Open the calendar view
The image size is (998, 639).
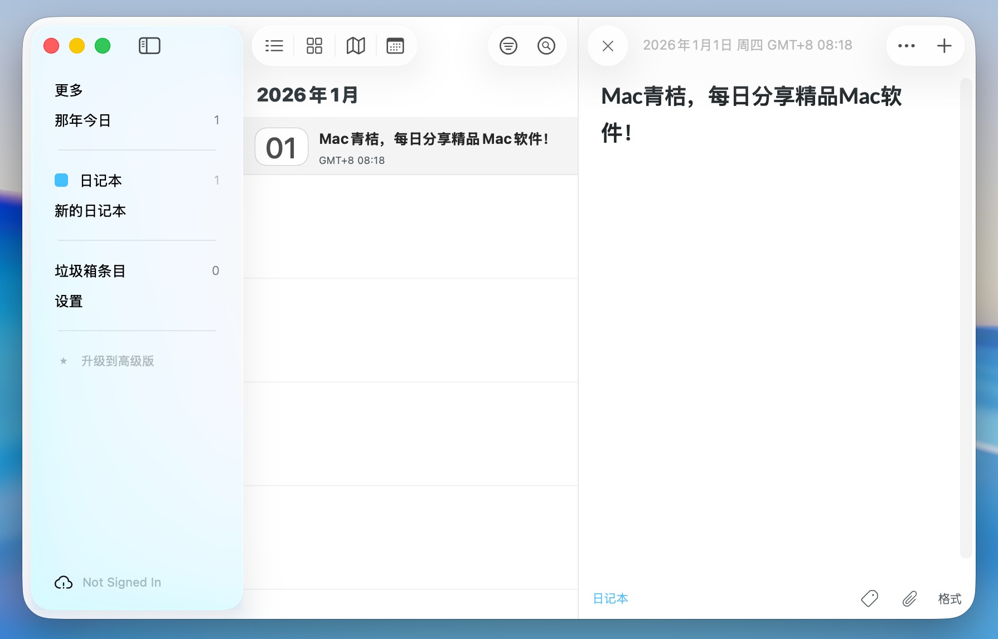tap(395, 46)
